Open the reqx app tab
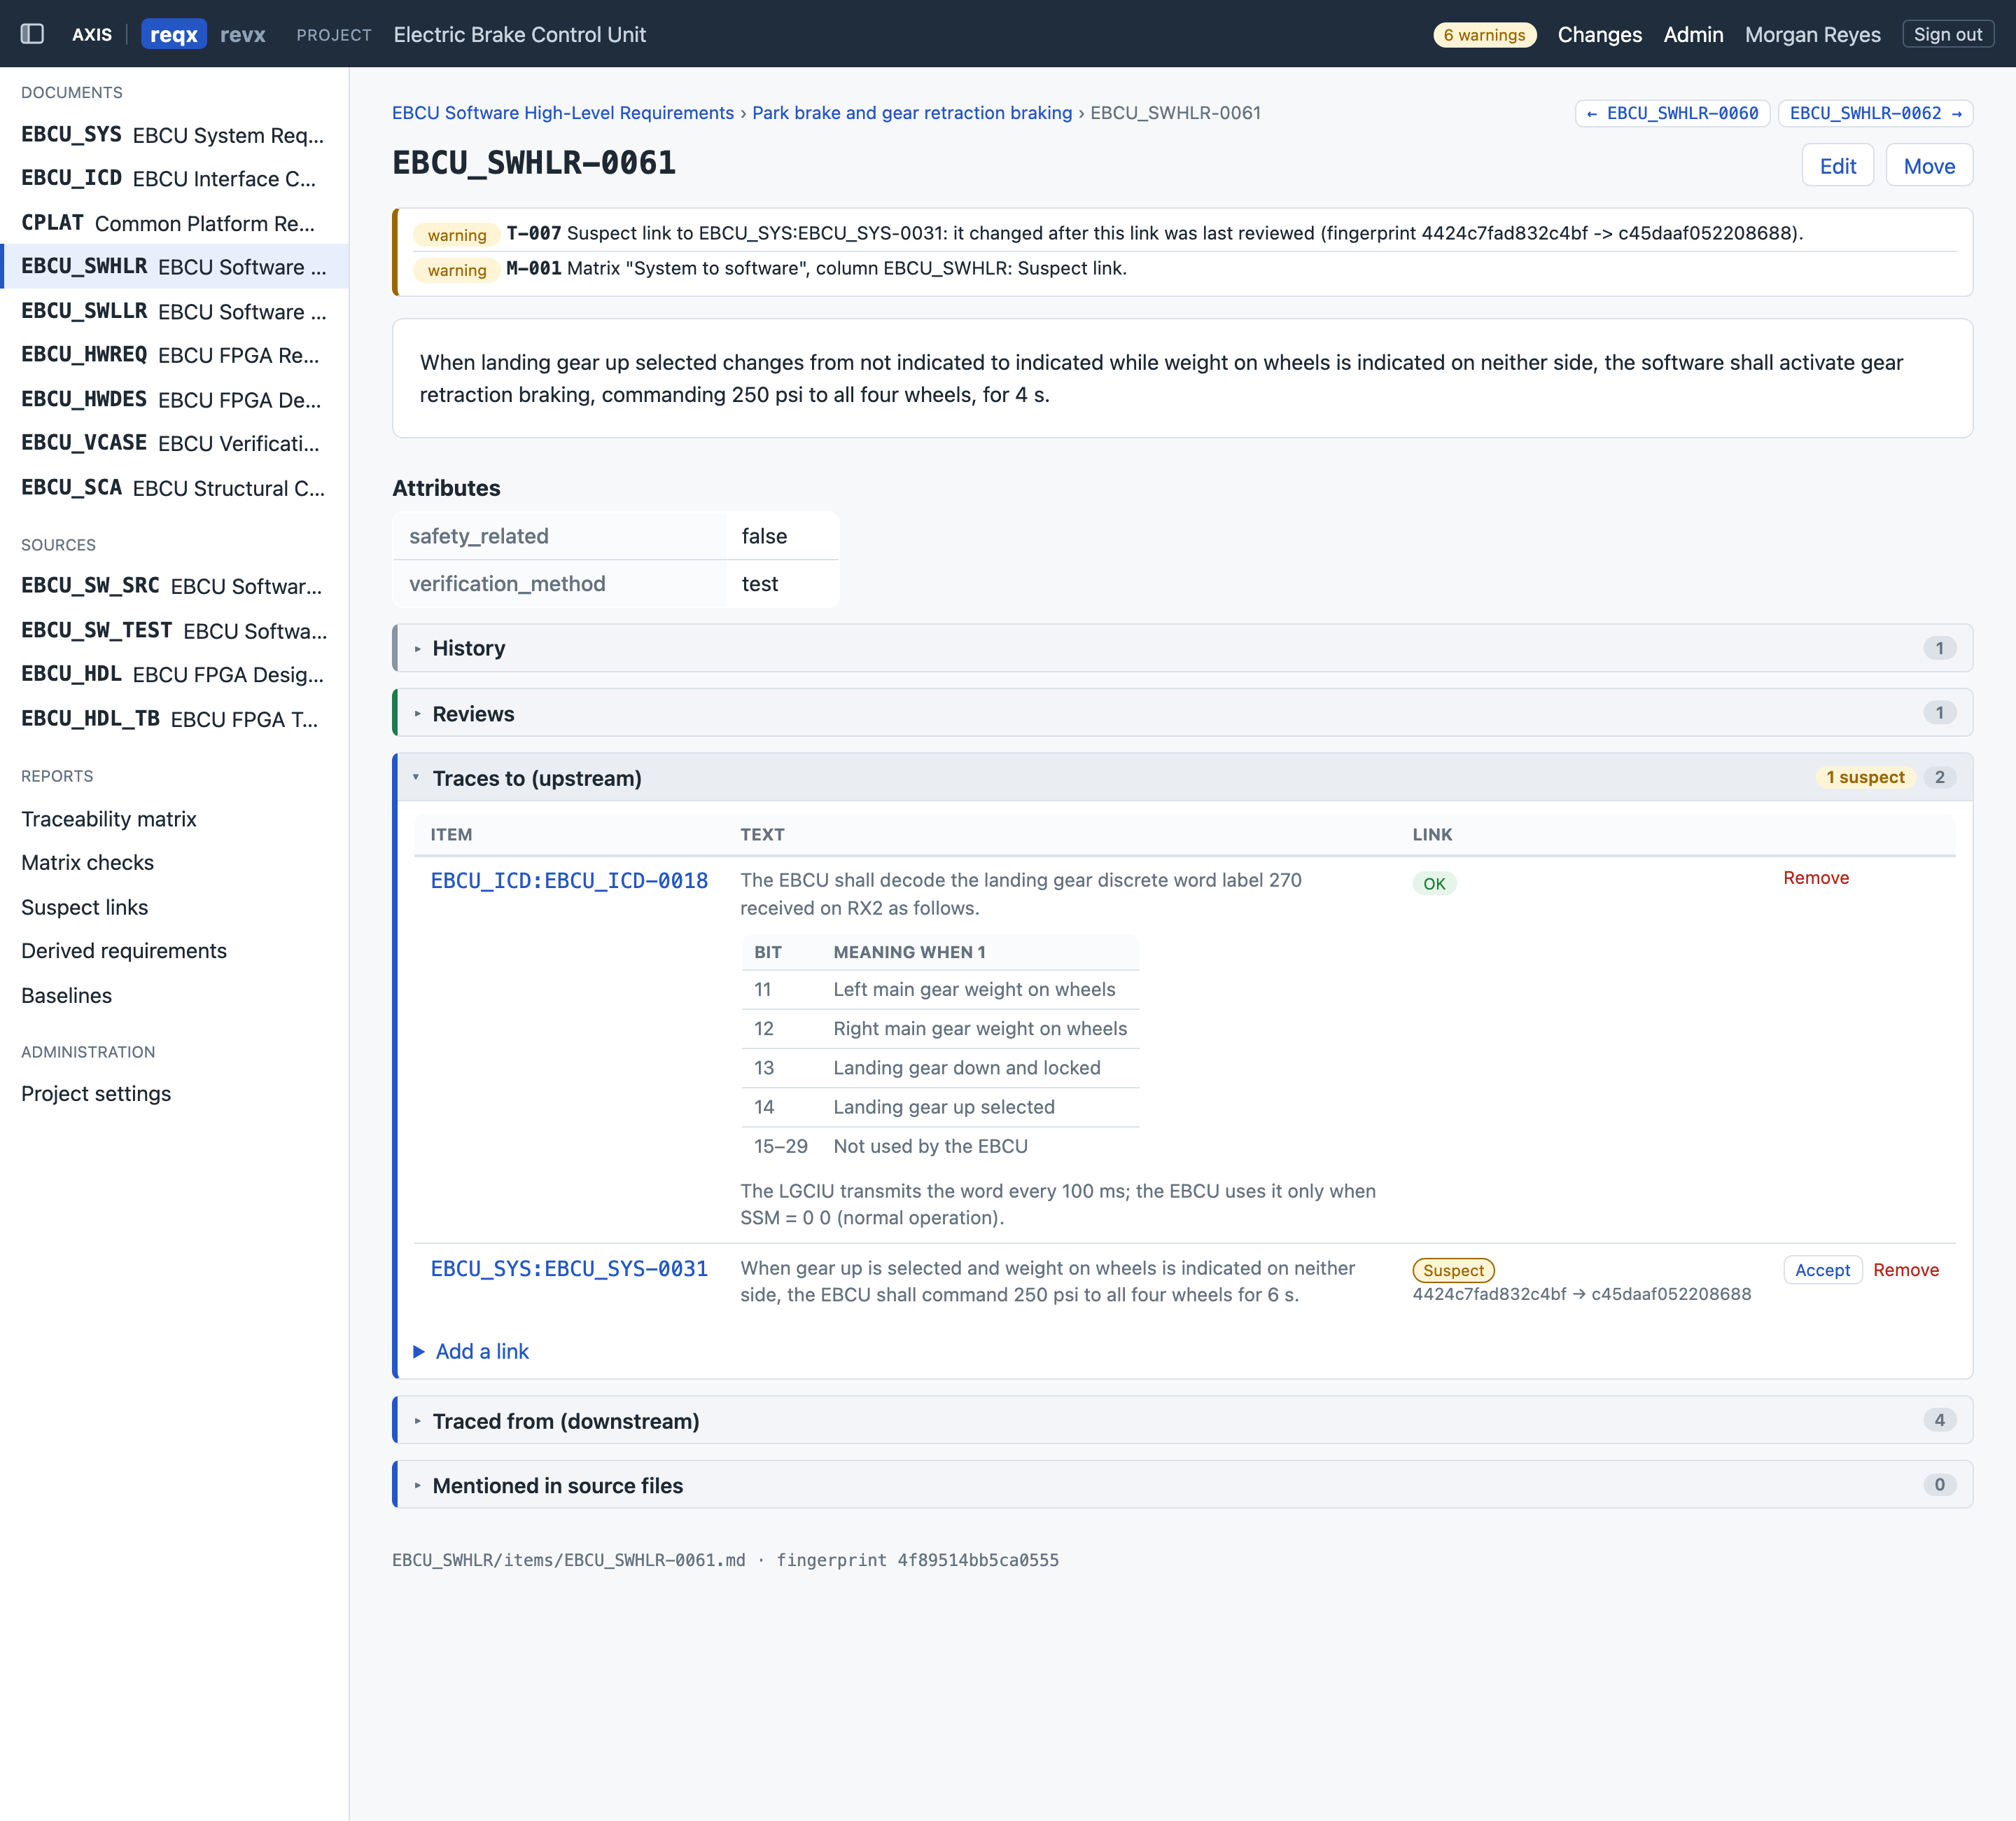Viewport: 2016px width, 1821px height. click(x=174, y=34)
